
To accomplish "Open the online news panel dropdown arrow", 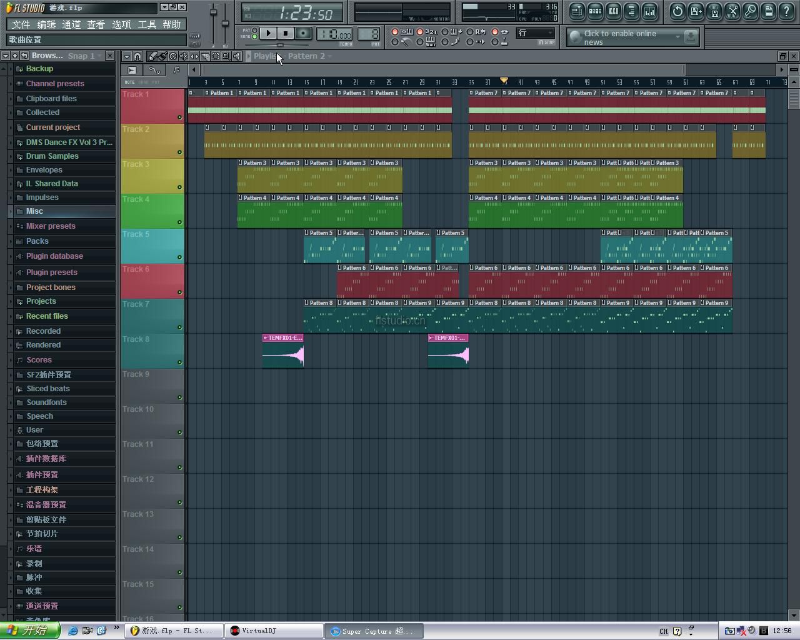I will [677, 37].
